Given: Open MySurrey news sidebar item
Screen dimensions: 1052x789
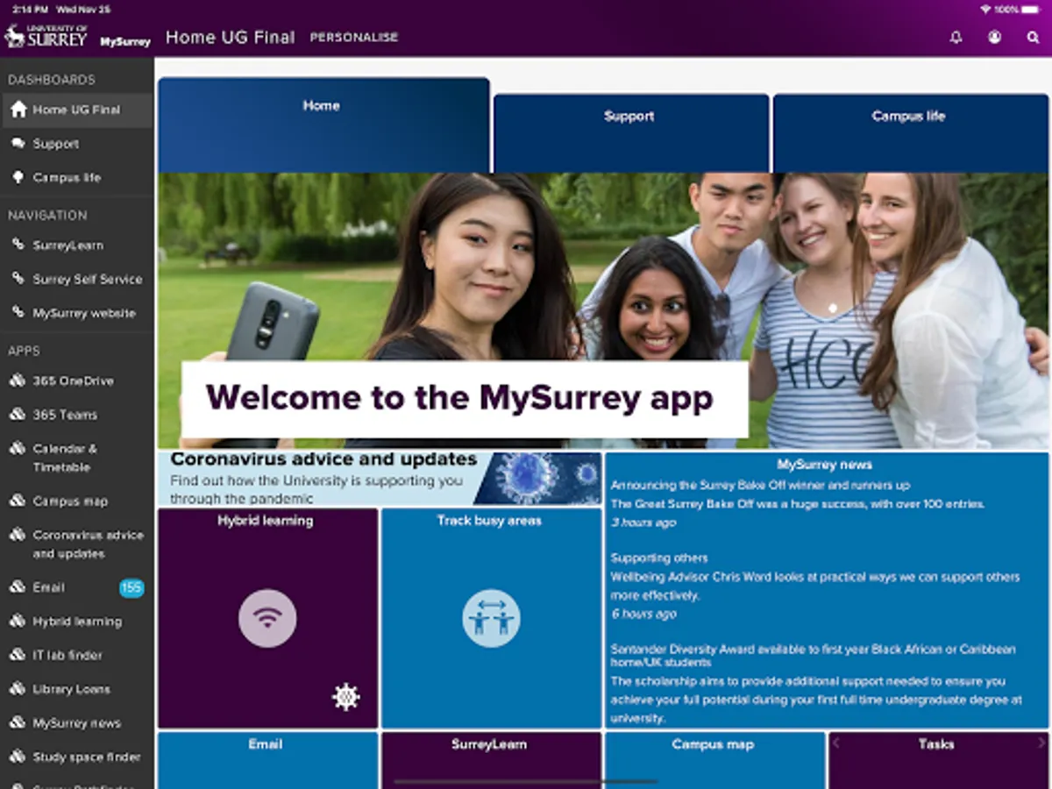Looking at the screenshot, I should point(77,723).
